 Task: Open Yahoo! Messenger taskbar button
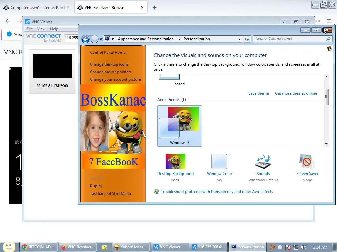(x=131, y=247)
